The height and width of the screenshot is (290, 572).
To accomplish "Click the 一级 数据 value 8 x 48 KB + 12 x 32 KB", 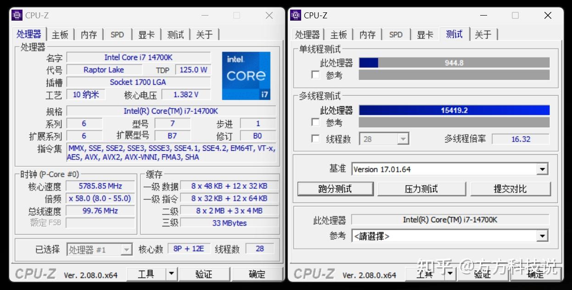I will tap(229, 186).
